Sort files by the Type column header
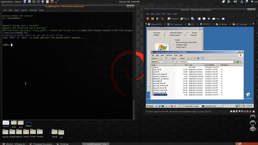 coord(196,65)
